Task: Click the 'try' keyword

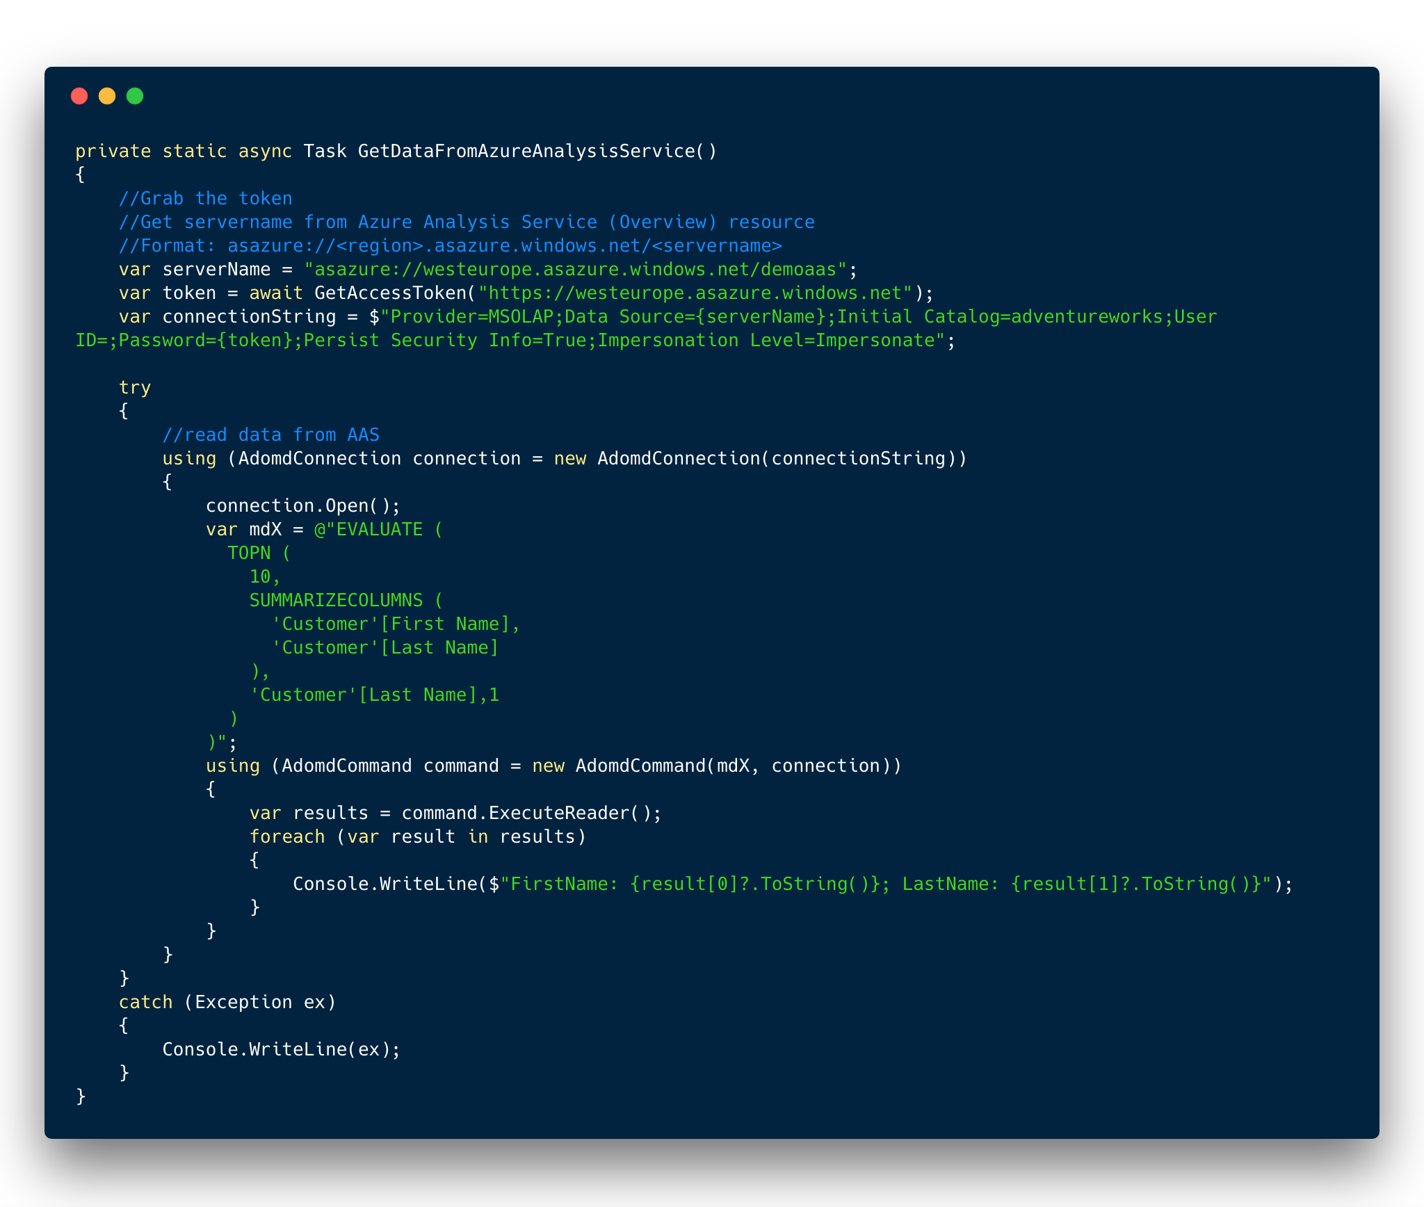Action: point(134,387)
